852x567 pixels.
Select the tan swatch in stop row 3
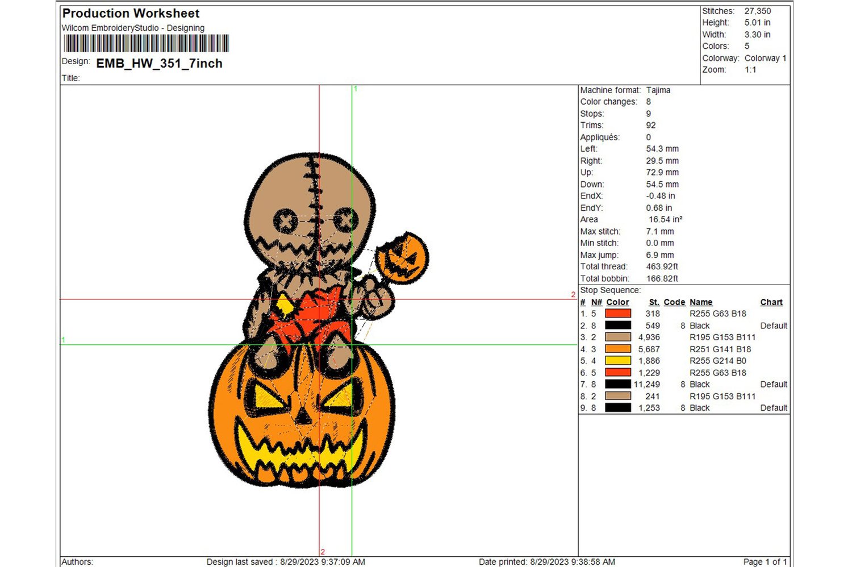pos(618,337)
